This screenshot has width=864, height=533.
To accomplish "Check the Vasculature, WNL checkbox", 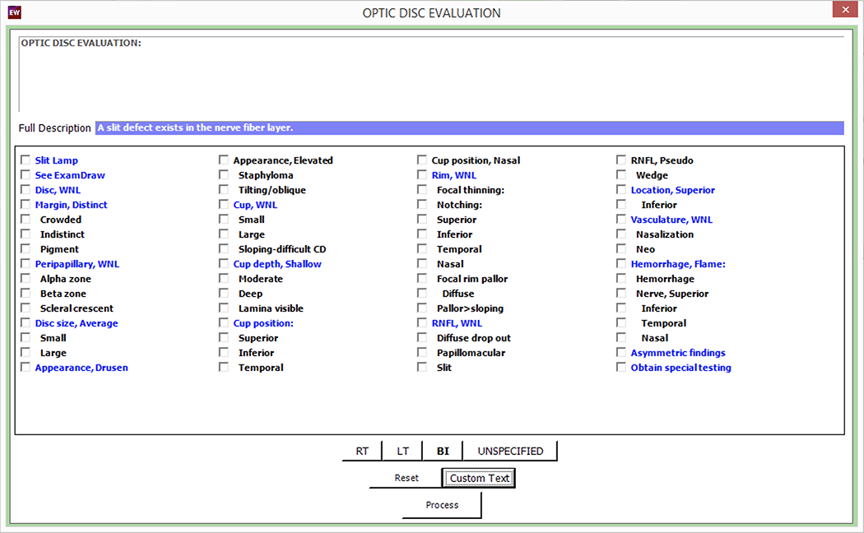I will 621,220.
